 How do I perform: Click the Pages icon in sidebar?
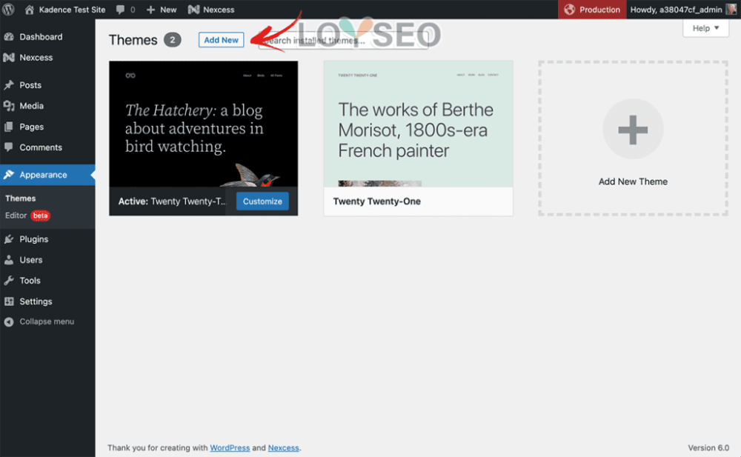[x=9, y=127]
